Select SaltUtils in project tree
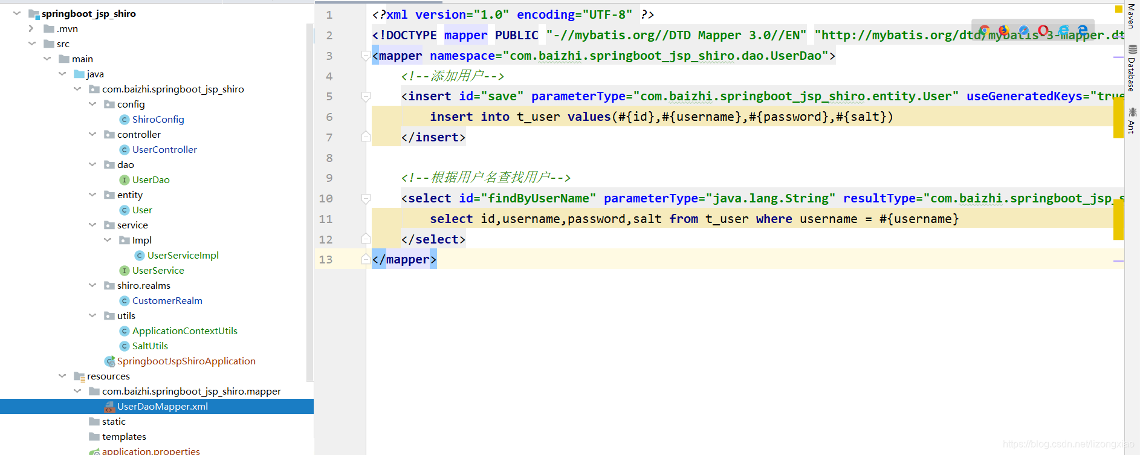This screenshot has width=1140, height=455. point(150,346)
